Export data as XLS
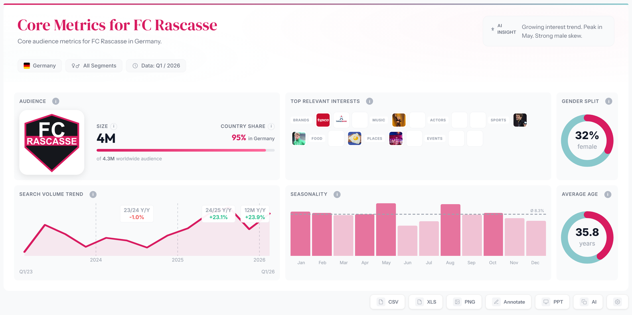Viewport: 632px width, 315px height. pos(426,302)
